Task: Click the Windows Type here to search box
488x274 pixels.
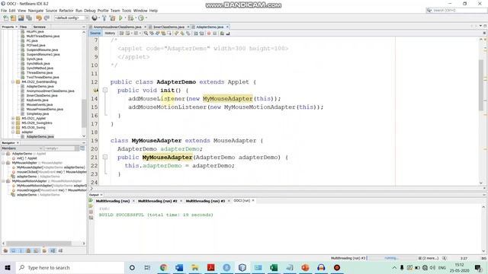Action: tap(70, 267)
